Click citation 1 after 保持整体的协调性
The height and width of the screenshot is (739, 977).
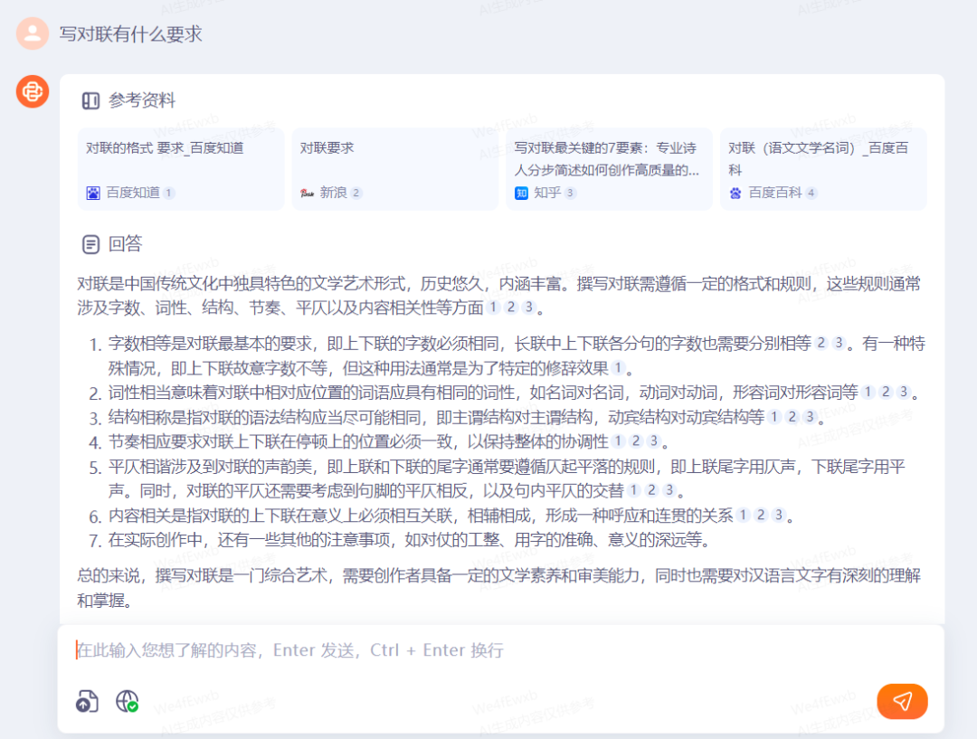point(618,441)
